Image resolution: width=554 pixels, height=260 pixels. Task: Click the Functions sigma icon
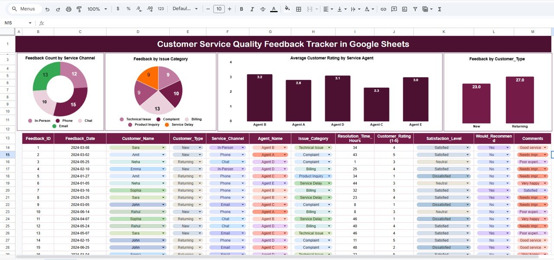tap(440, 9)
